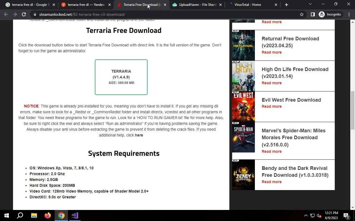Launch Firefox from the taskbar
This screenshot has height=221, width=355.
pos(48,215)
